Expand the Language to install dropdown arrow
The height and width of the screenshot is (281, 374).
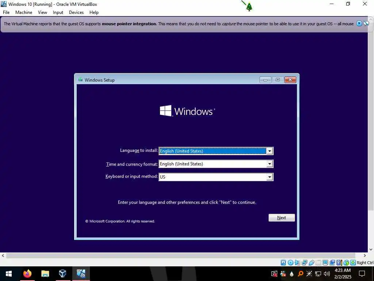coord(270,151)
